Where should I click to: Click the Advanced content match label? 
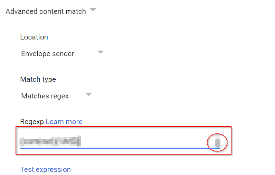[46, 11]
